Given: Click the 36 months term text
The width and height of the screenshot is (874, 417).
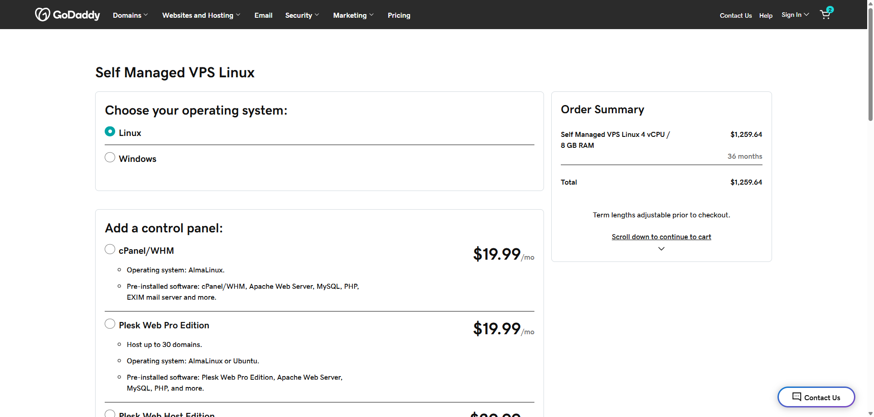Looking at the screenshot, I should (745, 156).
